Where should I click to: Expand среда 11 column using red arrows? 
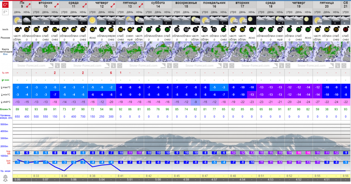(84, 5)
